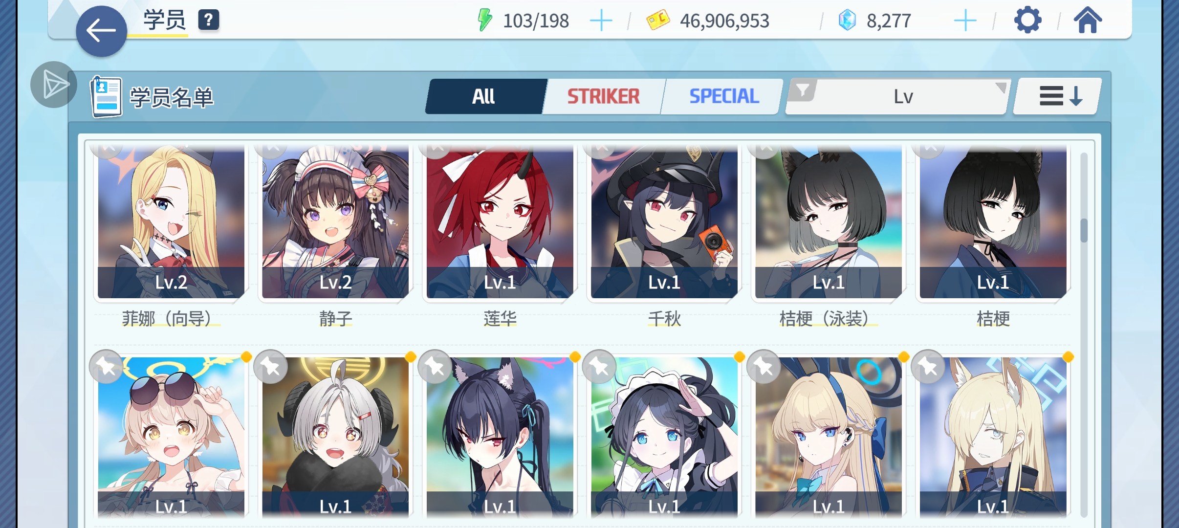Toggle the sort order descending button
Image resolution: width=1179 pixels, height=528 pixels.
(1058, 96)
